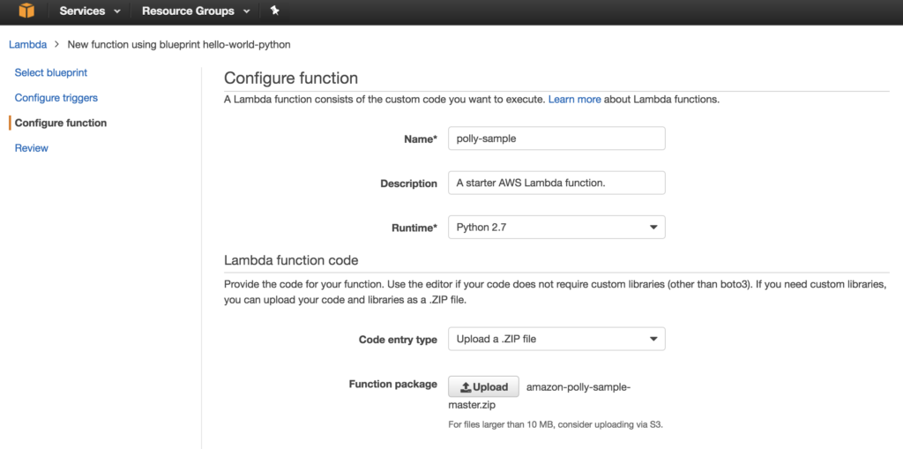
Task: Open the Select blueprint step
Action: (x=51, y=72)
